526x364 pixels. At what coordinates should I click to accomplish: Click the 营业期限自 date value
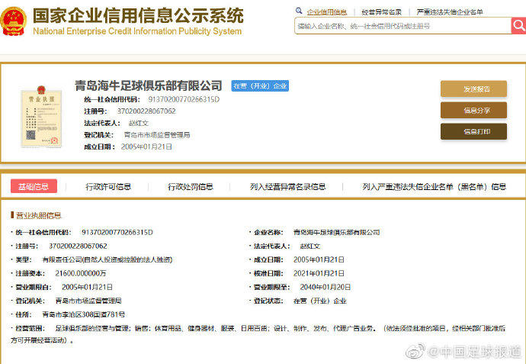87,287
